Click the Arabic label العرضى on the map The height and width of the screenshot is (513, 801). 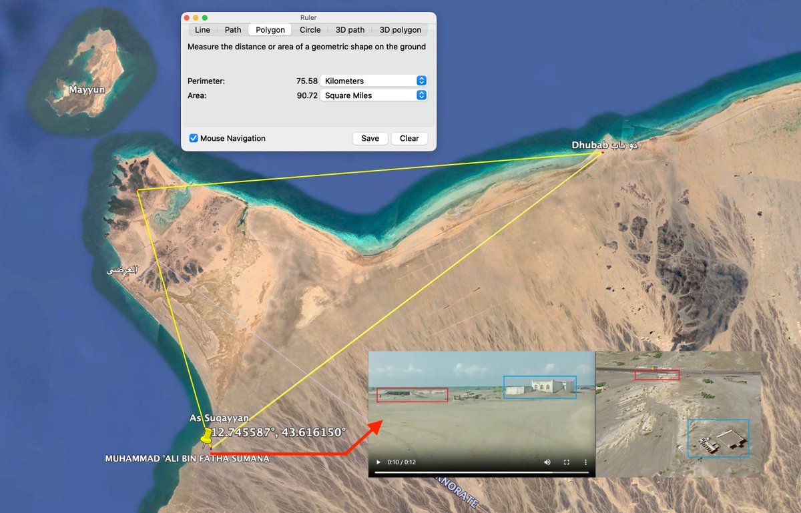pyautogui.click(x=123, y=271)
